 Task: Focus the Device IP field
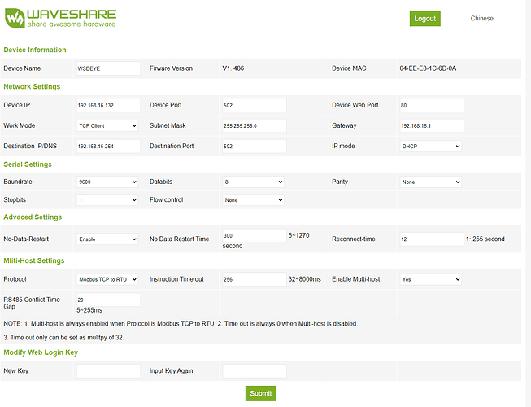pyautogui.click(x=108, y=105)
